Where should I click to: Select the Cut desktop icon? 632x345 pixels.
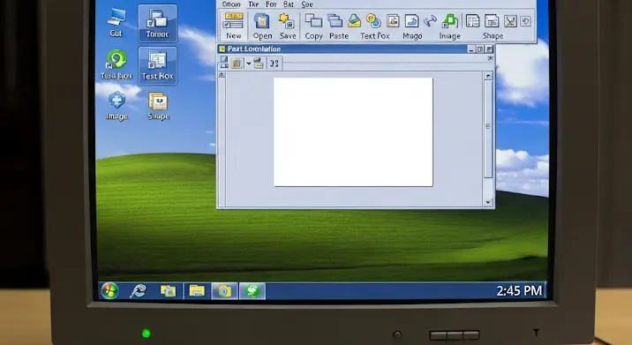click(x=117, y=23)
